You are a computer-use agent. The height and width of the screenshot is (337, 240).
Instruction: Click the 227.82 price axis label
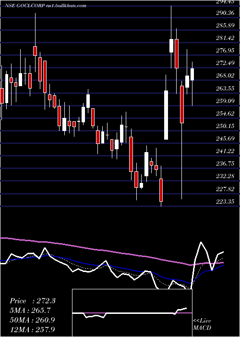tap(225, 189)
